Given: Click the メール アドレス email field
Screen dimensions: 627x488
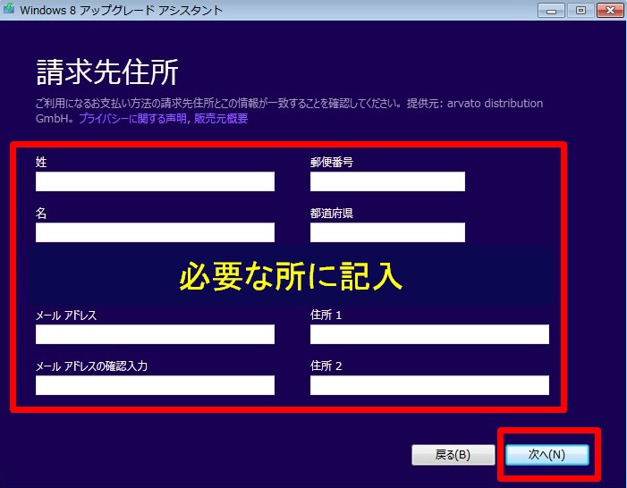Looking at the screenshot, I should (x=155, y=334).
